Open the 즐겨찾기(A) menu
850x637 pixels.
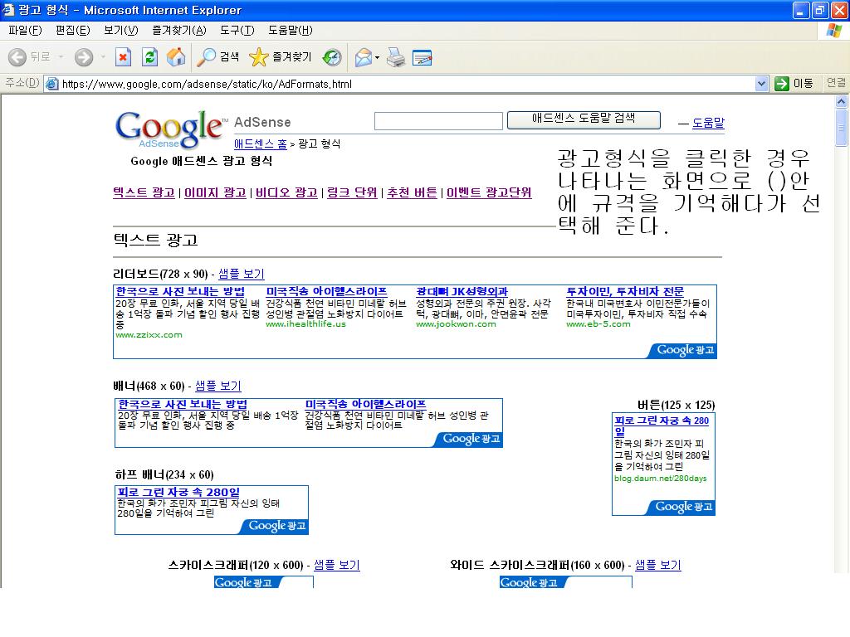pos(179,31)
